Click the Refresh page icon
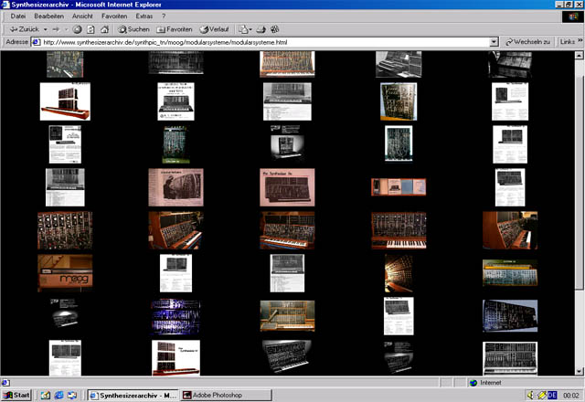585x402 pixels. click(x=90, y=29)
